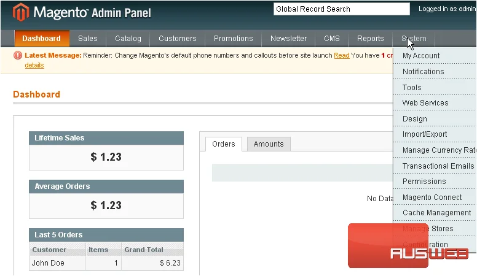The height and width of the screenshot is (276, 477).
Task: Open the Sales menu
Action: [88, 39]
